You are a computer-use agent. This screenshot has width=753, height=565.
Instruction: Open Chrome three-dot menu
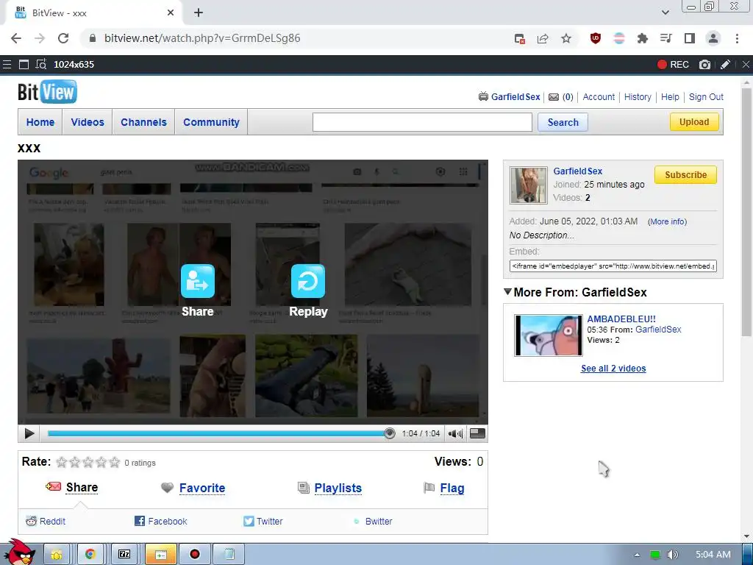click(737, 38)
